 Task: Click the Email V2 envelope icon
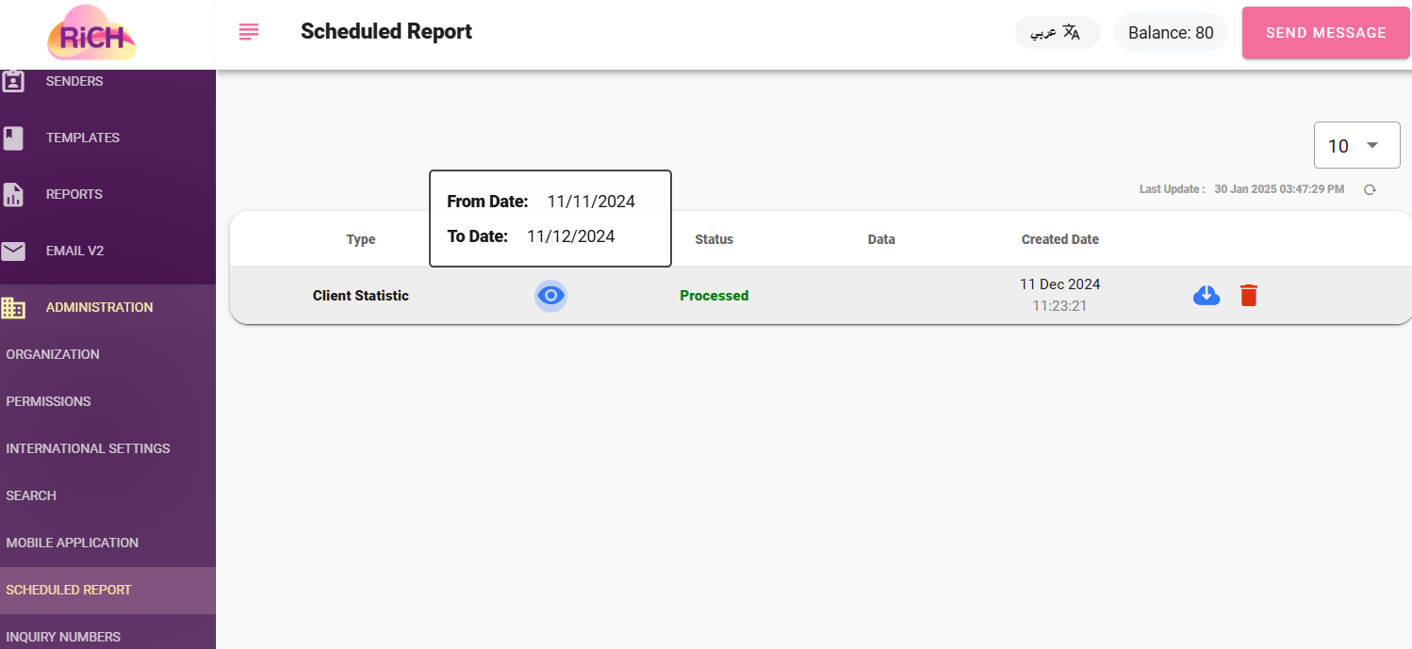pyautogui.click(x=13, y=251)
